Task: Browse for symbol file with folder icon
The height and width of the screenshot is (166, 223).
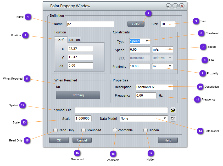Action: (x=173, y=110)
